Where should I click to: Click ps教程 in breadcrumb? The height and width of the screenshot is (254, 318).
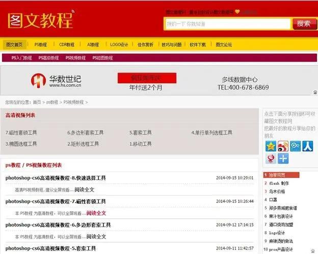coord(52,102)
